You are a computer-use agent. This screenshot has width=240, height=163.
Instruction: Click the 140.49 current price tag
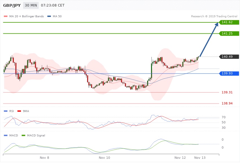coord(229,57)
